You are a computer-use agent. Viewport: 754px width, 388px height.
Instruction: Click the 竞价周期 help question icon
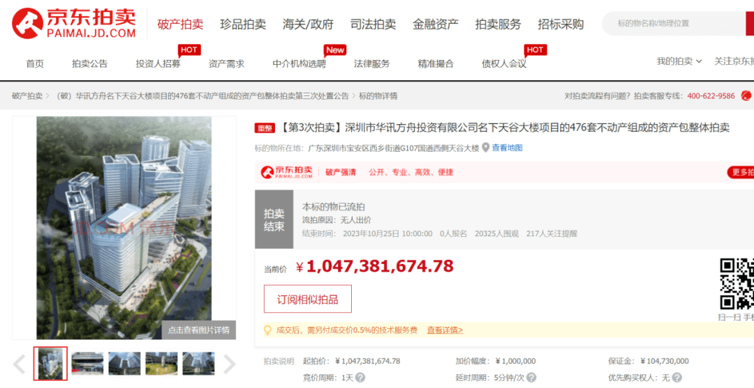click(360, 378)
